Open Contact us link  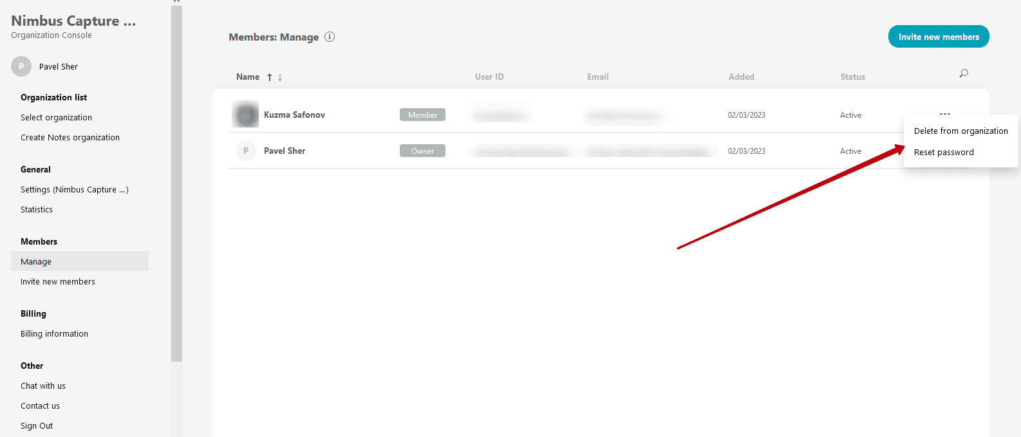[40, 405]
